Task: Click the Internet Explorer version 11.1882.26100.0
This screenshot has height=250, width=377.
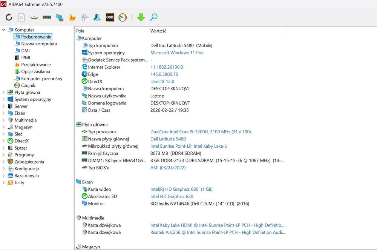Action: pos(167,67)
